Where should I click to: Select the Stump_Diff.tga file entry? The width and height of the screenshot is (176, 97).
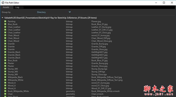coord(98,72)
